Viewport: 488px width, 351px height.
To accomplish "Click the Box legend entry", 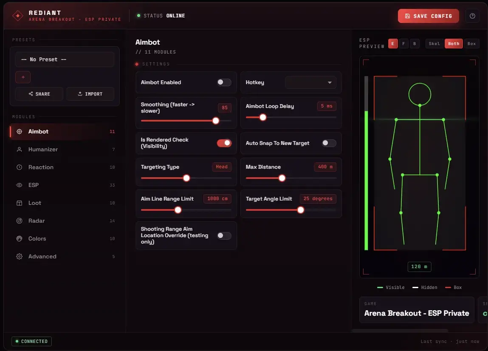I will point(454,287).
